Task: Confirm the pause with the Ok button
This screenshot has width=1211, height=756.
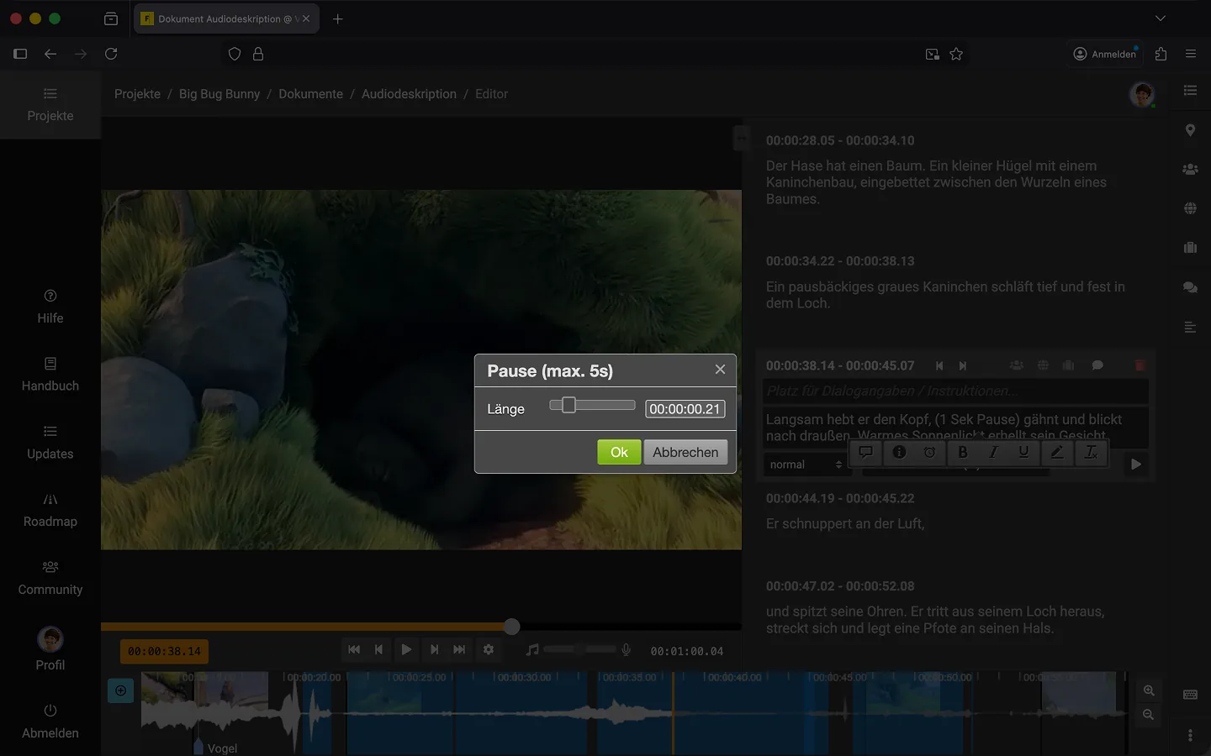Action: point(619,452)
